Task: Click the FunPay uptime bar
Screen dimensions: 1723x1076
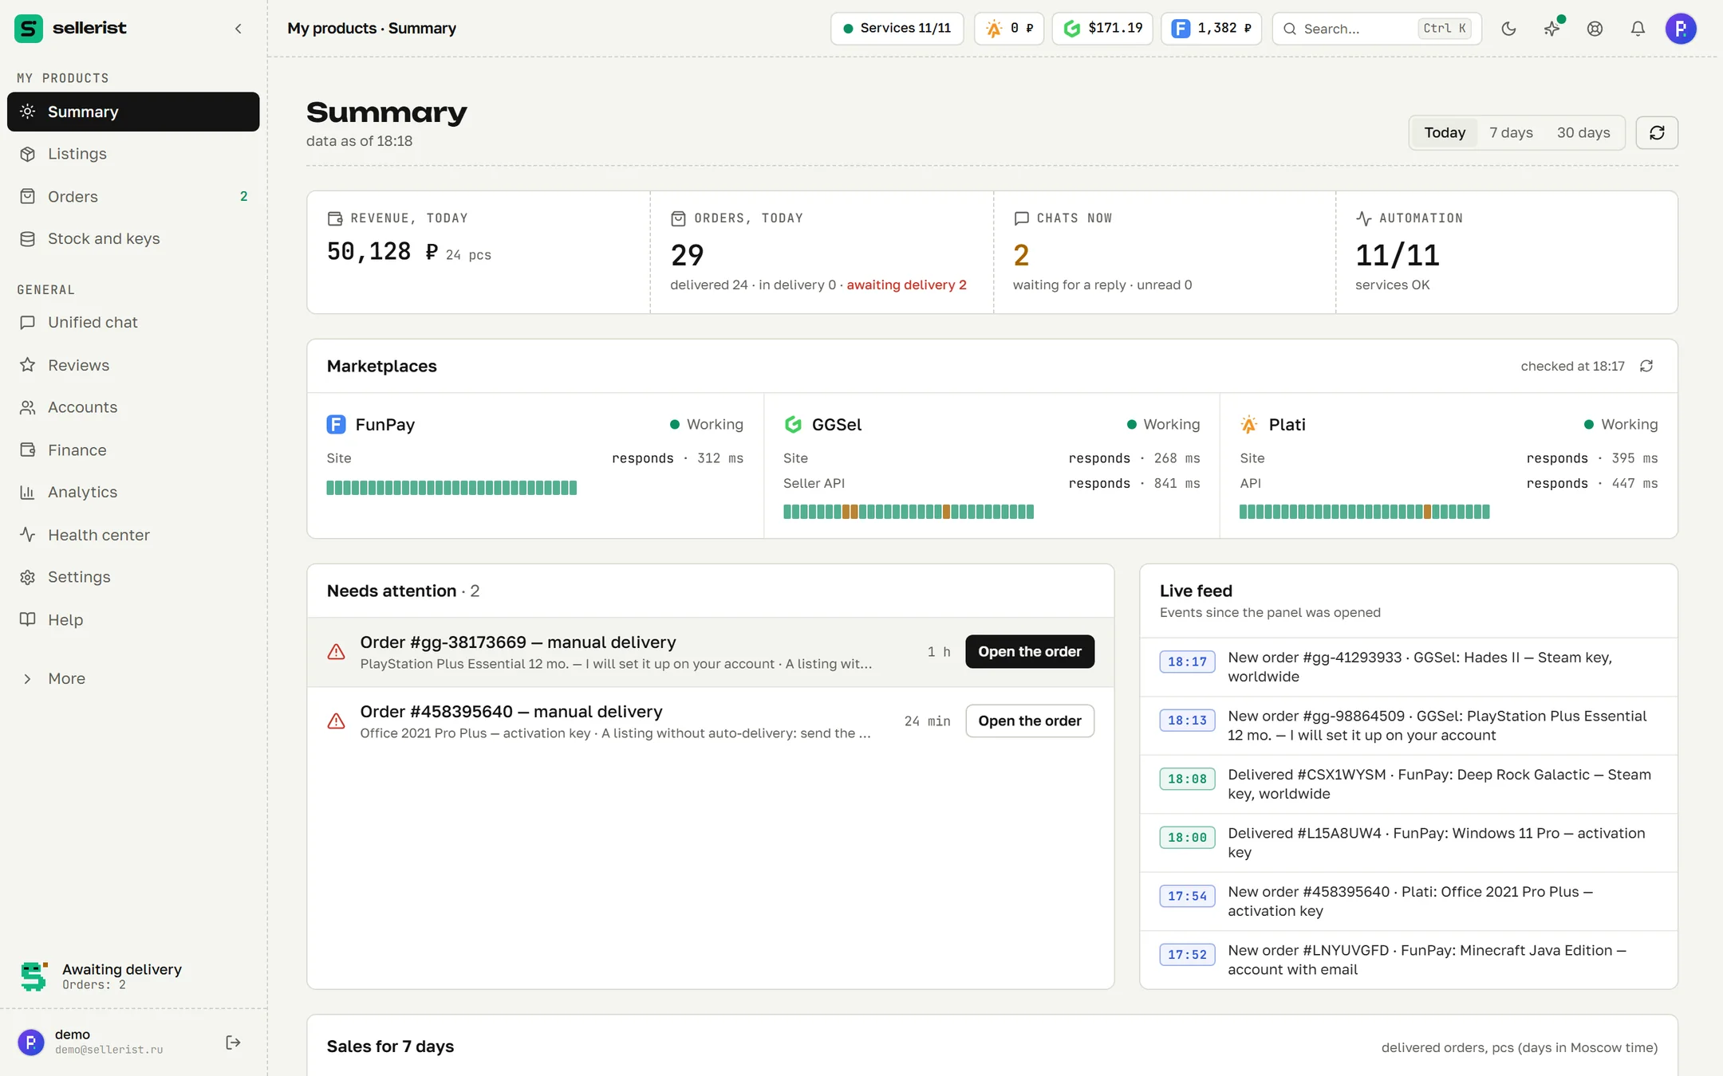Action: pos(451,488)
